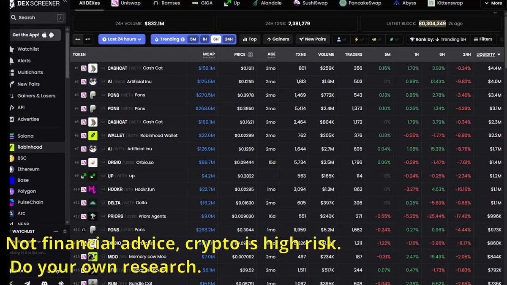Sort by the Liquidity column arrow
Screen dimensions: 507x285
coord(499,54)
